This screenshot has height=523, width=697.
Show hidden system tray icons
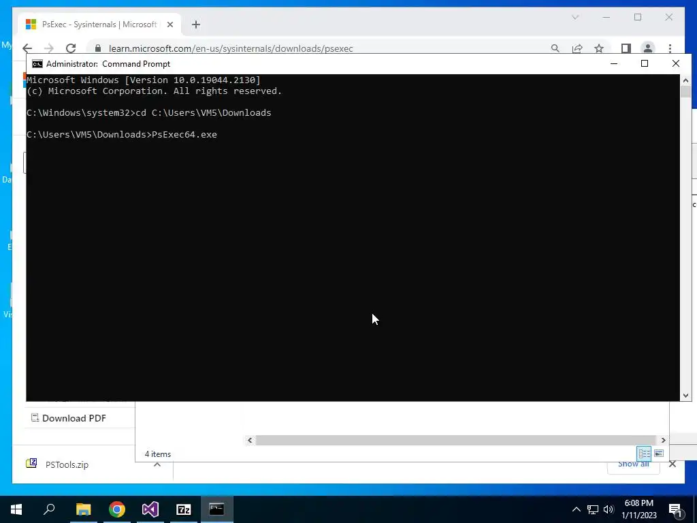576,509
